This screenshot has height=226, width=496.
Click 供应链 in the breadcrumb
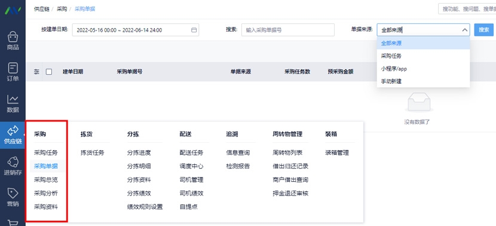point(42,9)
